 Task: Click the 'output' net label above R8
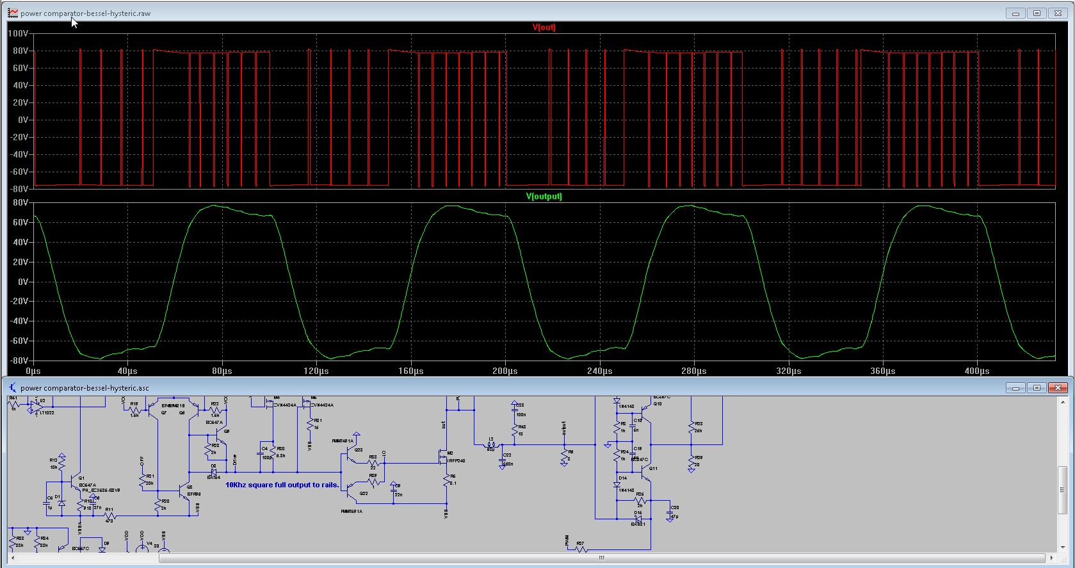coord(563,428)
